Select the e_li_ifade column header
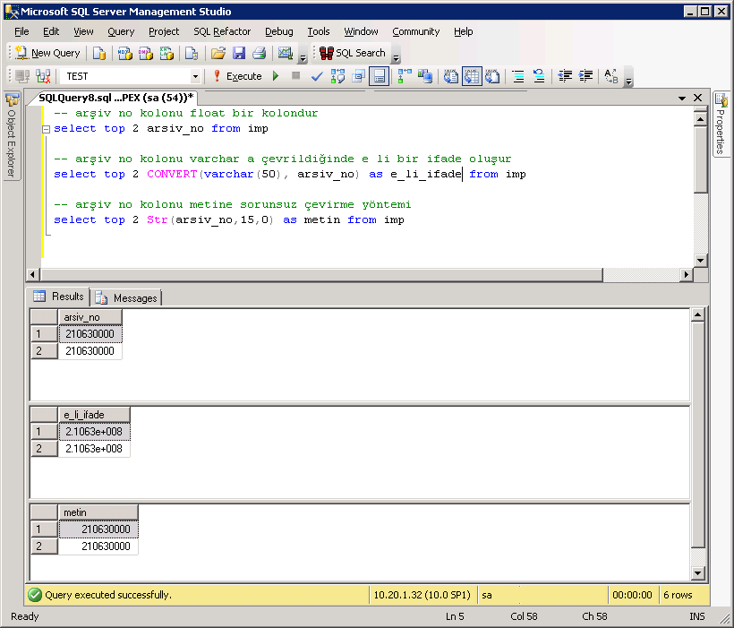This screenshot has width=734, height=628. (x=94, y=415)
